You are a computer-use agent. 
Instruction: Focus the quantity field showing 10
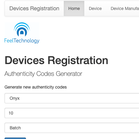pyautogui.click(x=72, y=113)
